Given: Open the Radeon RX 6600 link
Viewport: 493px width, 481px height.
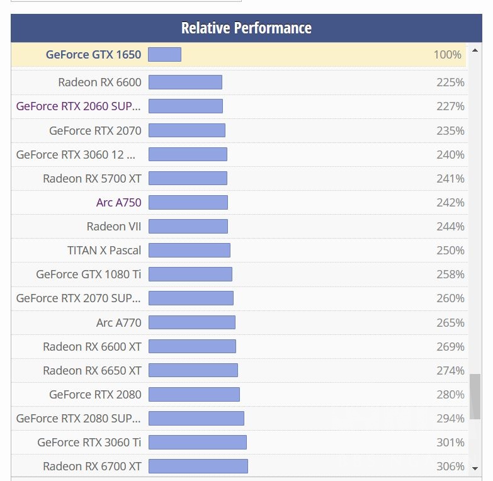Looking at the screenshot, I should click(x=99, y=82).
